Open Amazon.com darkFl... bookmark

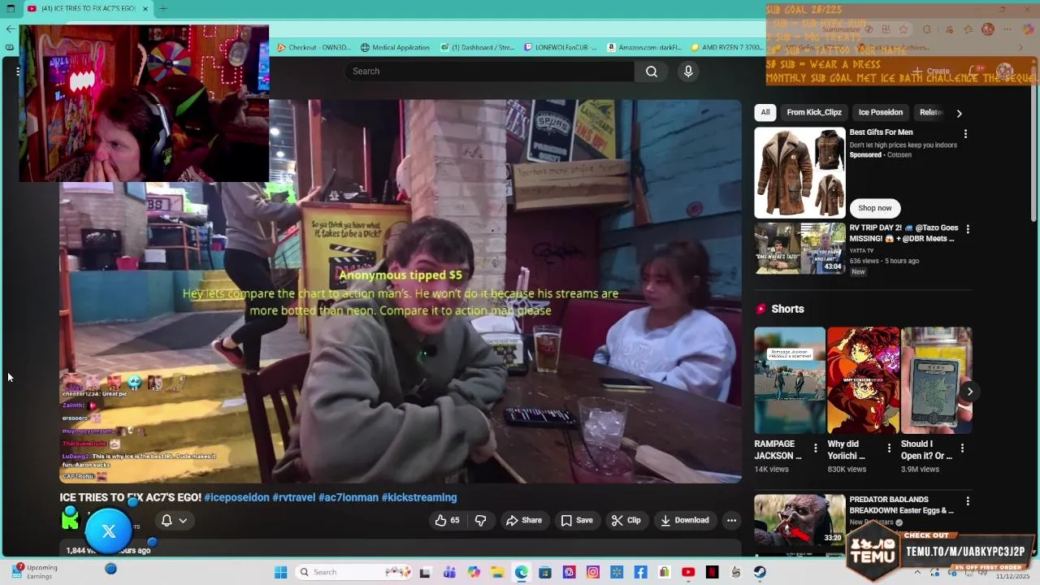point(645,47)
